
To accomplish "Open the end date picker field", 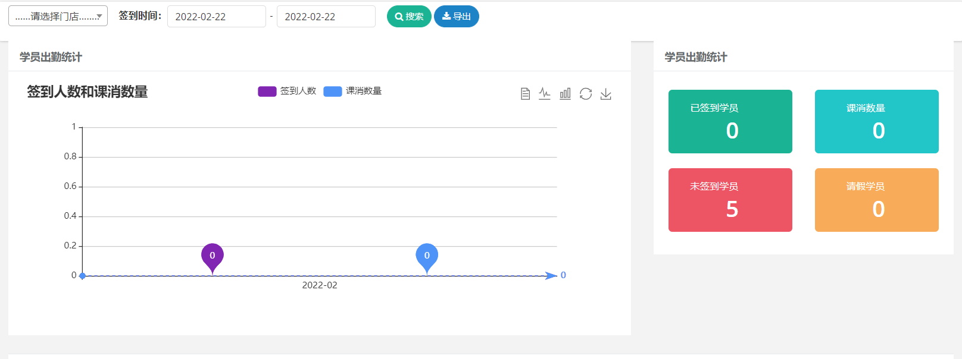I will pos(326,17).
